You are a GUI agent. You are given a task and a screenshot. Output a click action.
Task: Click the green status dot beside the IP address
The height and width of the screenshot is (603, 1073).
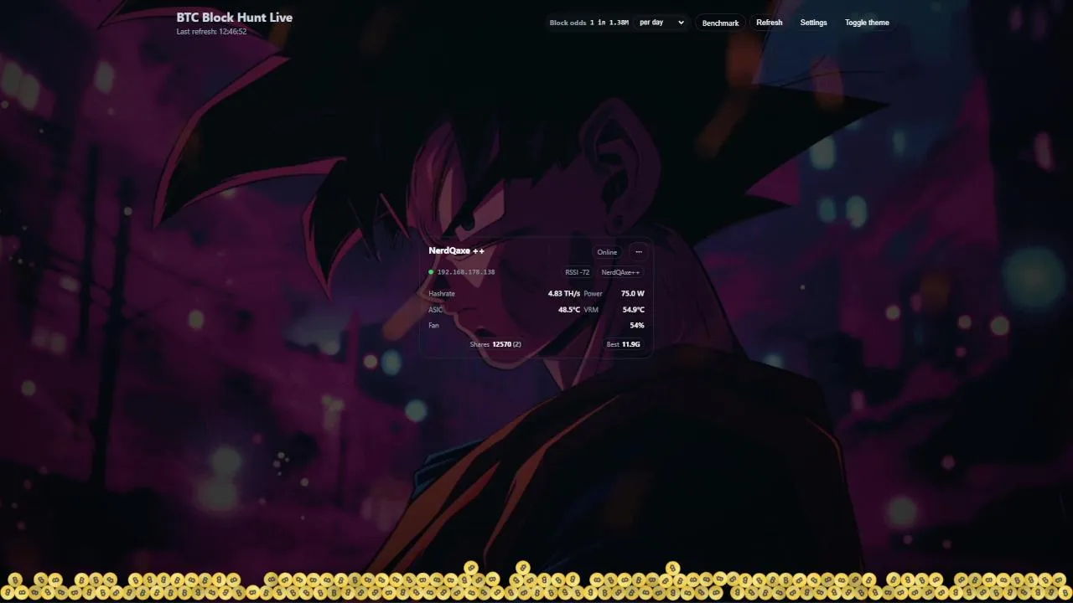point(431,272)
